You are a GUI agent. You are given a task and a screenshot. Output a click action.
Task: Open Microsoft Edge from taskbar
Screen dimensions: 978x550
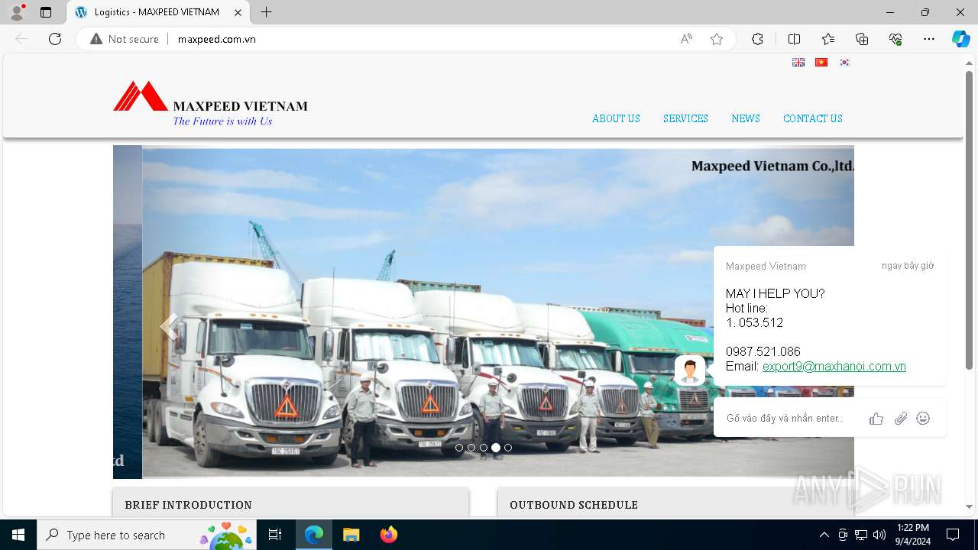(314, 535)
